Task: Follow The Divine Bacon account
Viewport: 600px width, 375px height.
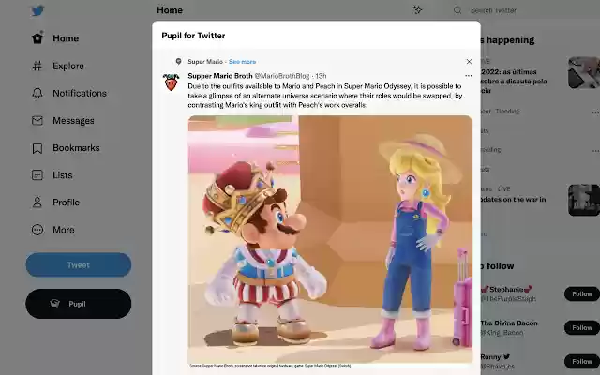Action: pos(581,327)
